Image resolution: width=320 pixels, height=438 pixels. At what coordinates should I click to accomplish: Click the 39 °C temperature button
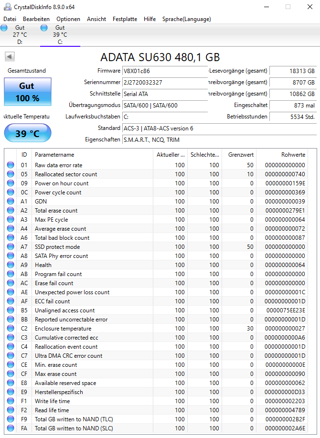28,133
